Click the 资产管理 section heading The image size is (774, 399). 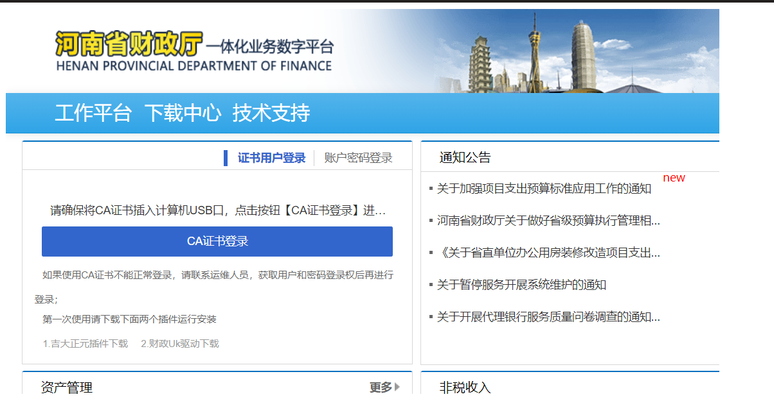pos(67,387)
